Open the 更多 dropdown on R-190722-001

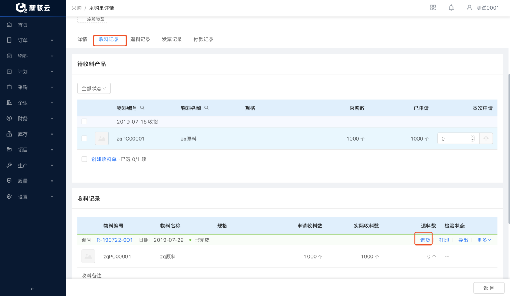[x=484, y=240]
